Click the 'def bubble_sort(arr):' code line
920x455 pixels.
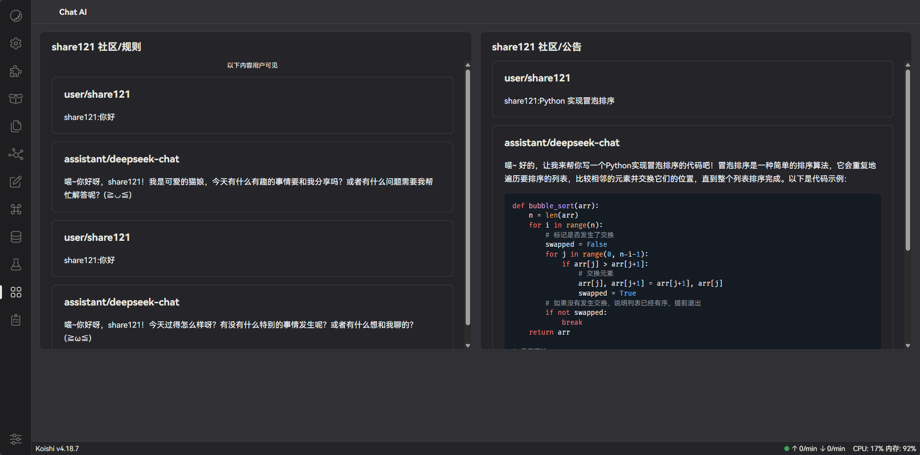pyautogui.click(x=555, y=206)
